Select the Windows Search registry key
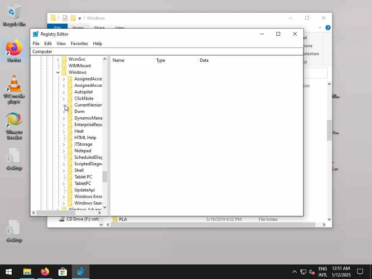The height and width of the screenshot is (279, 372). tap(88, 203)
